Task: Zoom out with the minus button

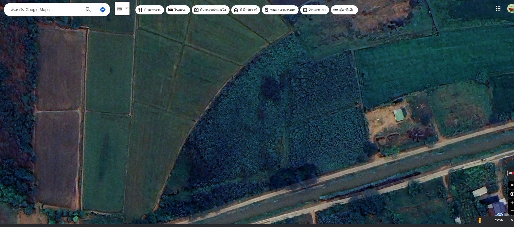Action: coord(512,211)
